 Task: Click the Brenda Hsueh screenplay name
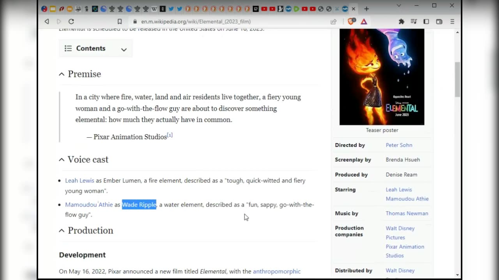point(403,160)
